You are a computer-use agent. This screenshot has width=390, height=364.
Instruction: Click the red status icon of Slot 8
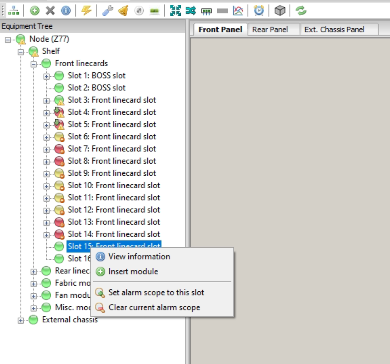(59, 161)
